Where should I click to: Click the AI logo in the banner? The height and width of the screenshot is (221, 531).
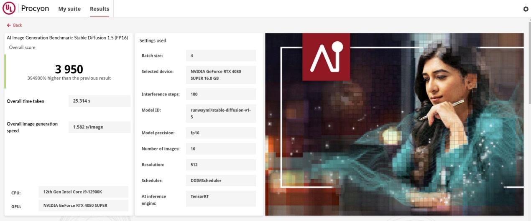pos(326,57)
